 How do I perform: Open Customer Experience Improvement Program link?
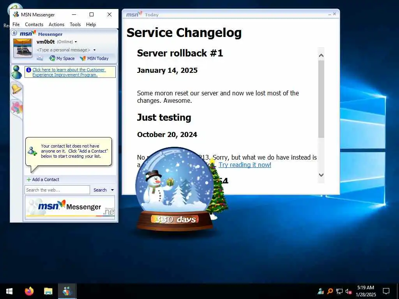[x=69, y=72]
